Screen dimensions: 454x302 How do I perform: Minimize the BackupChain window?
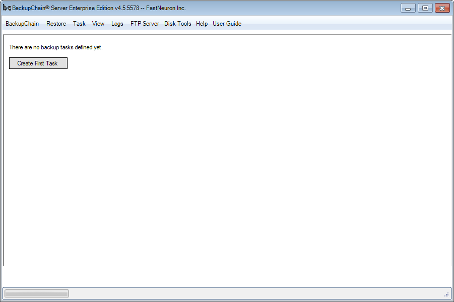tap(408, 8)
